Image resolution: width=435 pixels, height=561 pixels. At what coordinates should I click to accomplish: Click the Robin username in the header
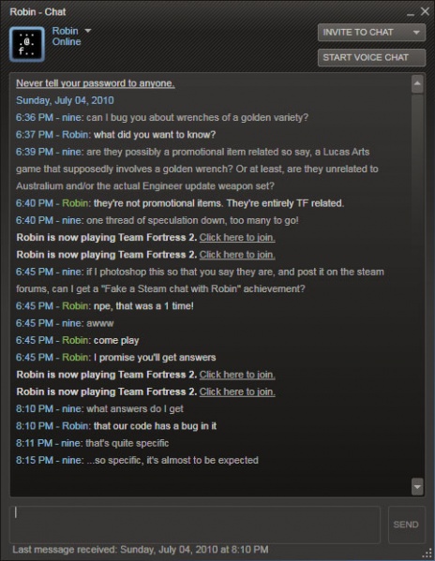(66, 31)
